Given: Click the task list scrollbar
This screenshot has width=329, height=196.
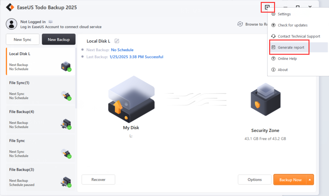Looking at the screenshot, I should click(x=76, y=78).
